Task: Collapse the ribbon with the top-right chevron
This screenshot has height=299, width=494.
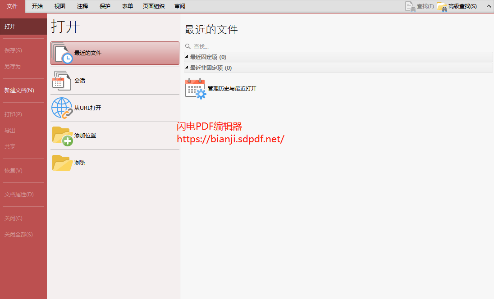Action: click(x=489, y=6)
